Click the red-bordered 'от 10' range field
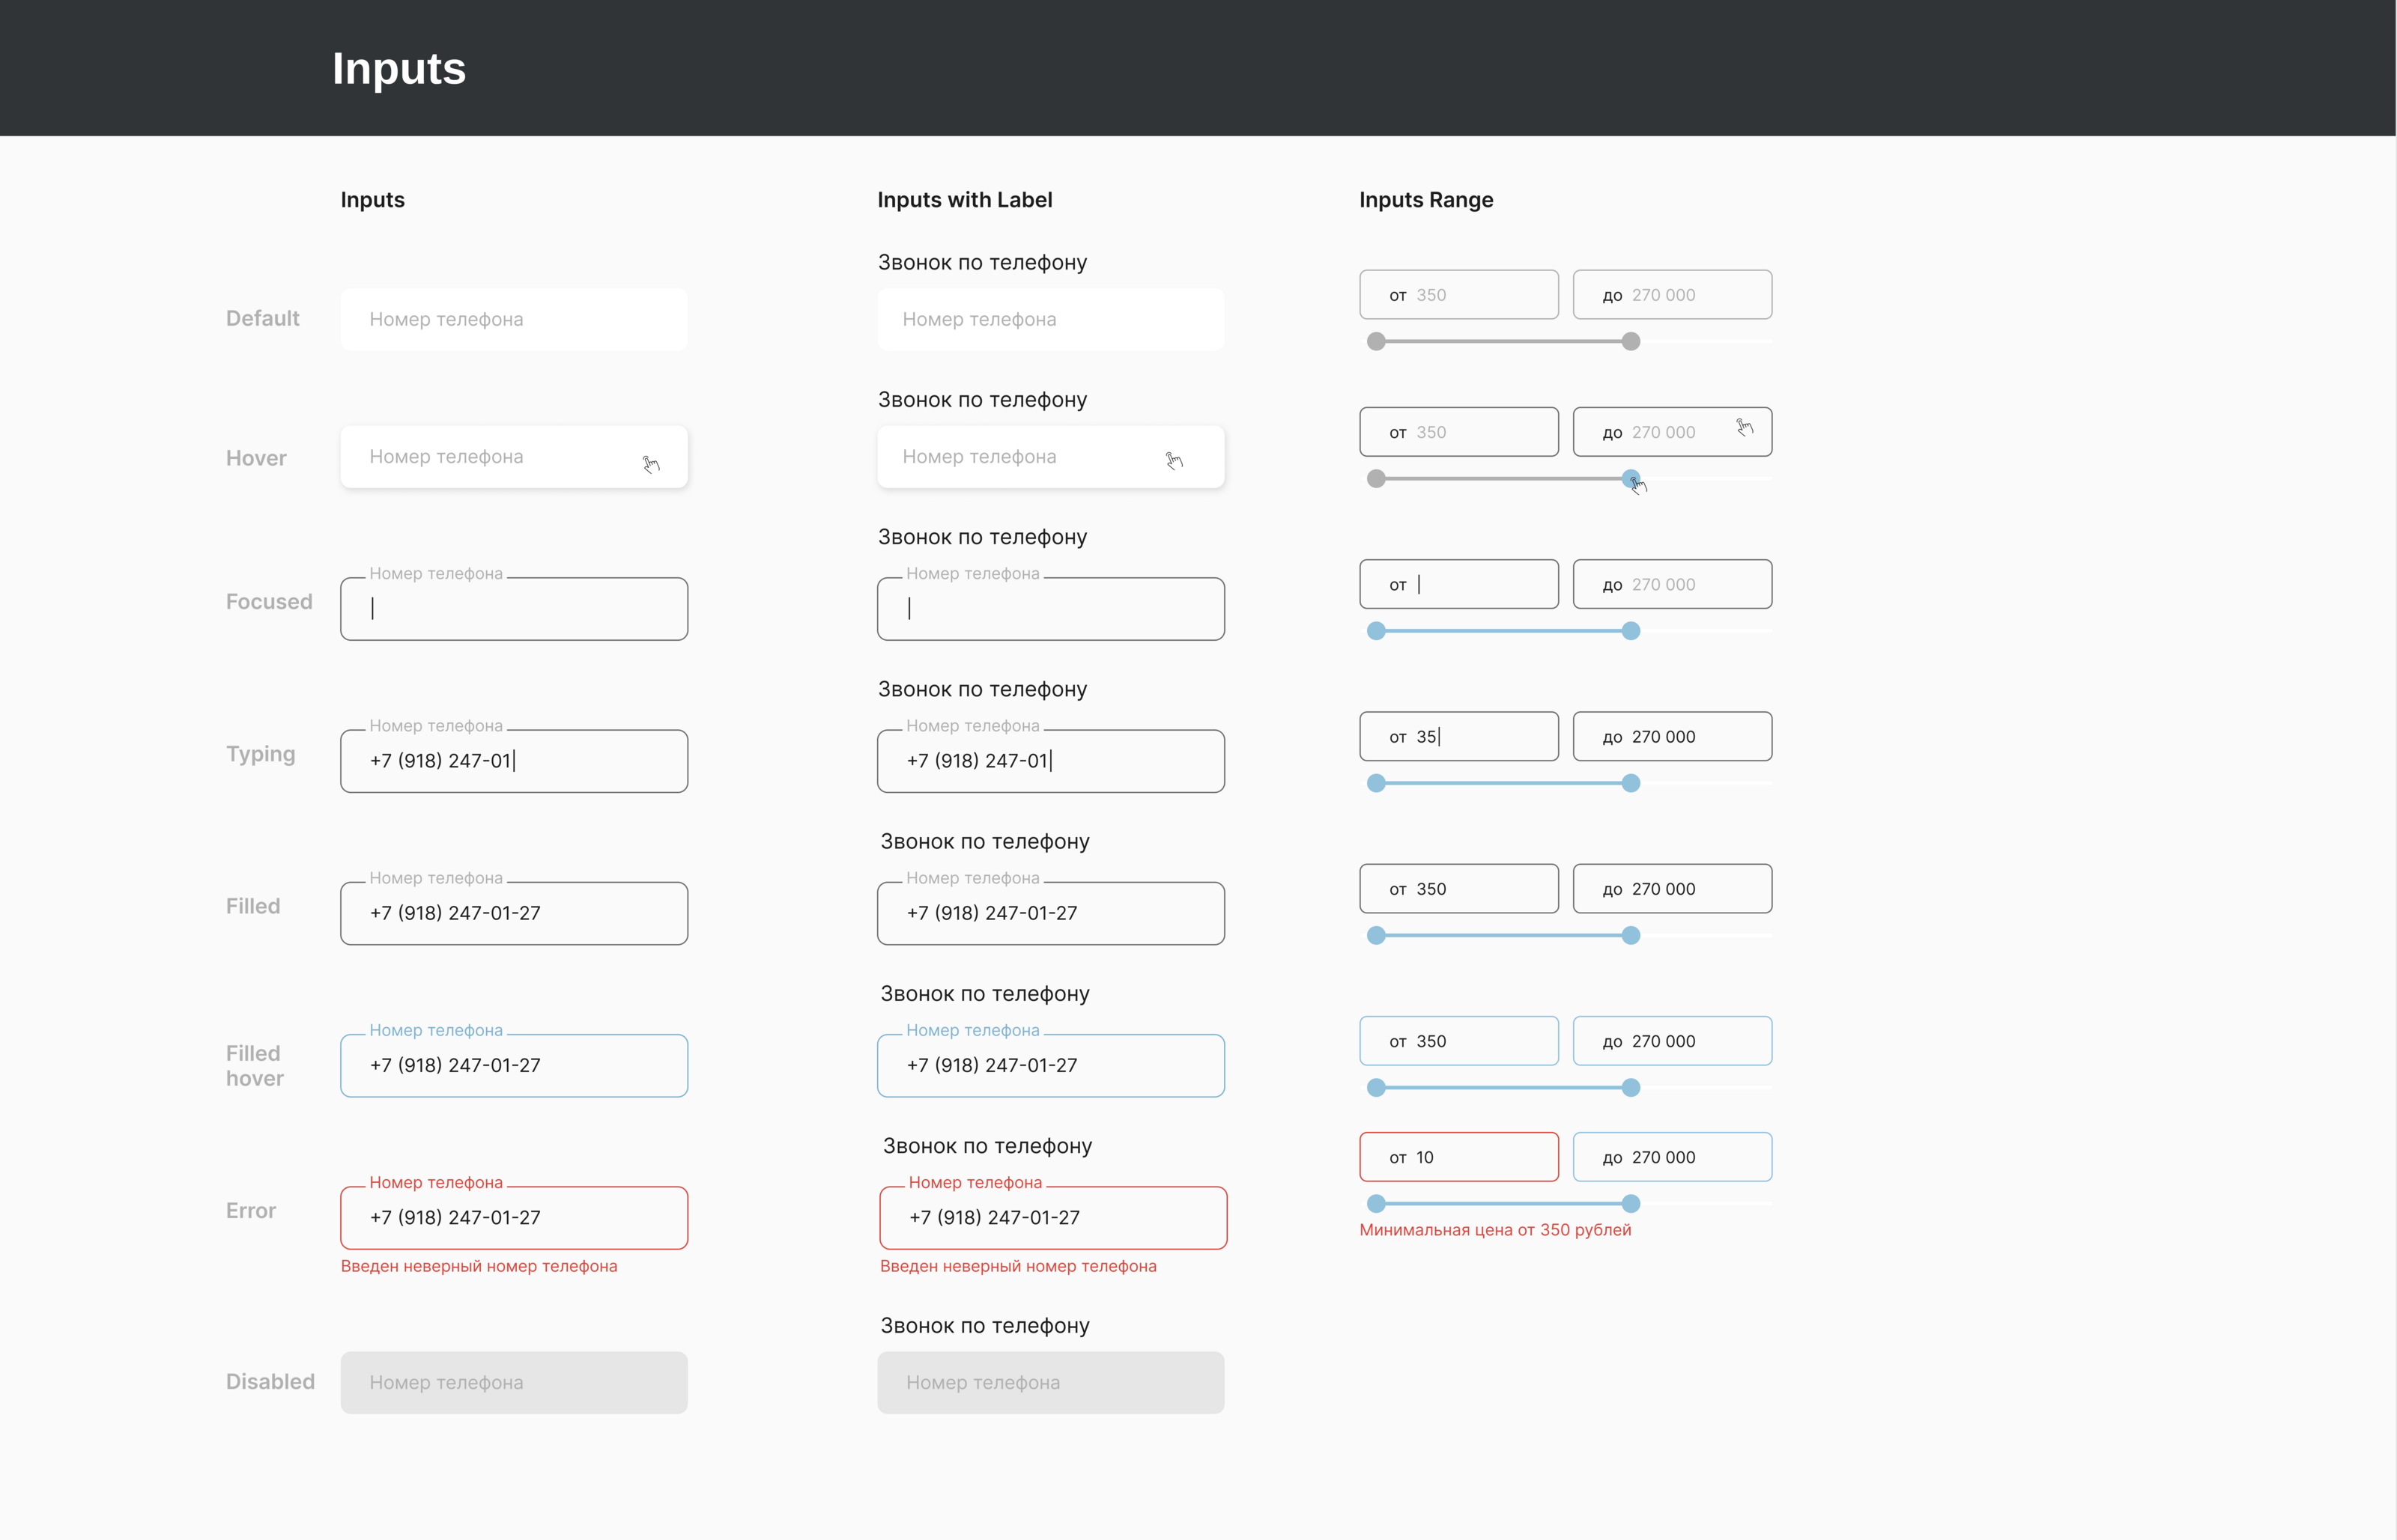The width and height of the screenshot is (2397, 1540). 1458,1157
